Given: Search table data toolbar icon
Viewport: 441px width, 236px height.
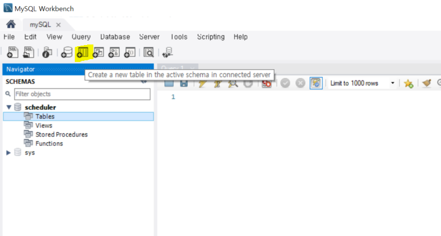Looking at the screenshot, I should (x=148, y=52).
